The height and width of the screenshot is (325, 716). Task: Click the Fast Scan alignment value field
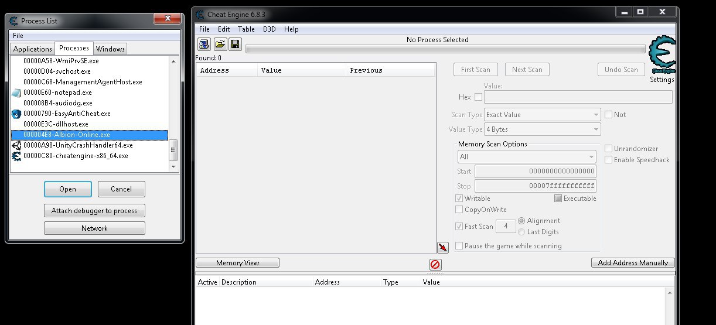click(x=506, y=227)
